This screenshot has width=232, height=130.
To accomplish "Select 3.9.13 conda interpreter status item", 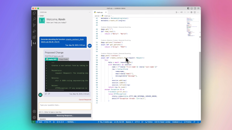I will (x=162, y=122).
